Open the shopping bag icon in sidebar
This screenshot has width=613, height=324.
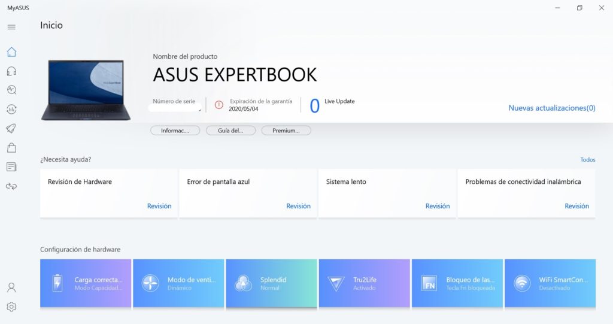(11, 147)
